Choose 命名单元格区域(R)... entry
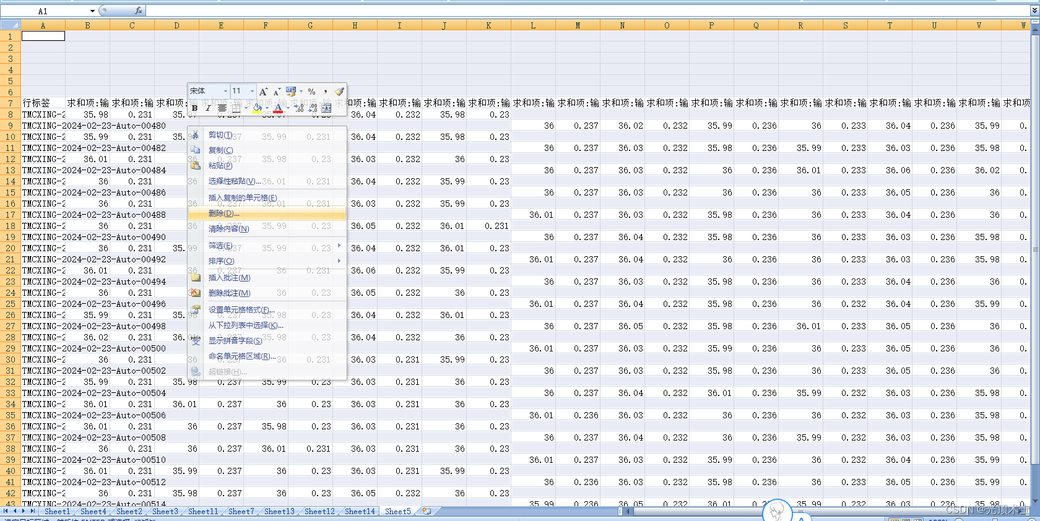Screen dimensions: 1040x521 (267, 356)
